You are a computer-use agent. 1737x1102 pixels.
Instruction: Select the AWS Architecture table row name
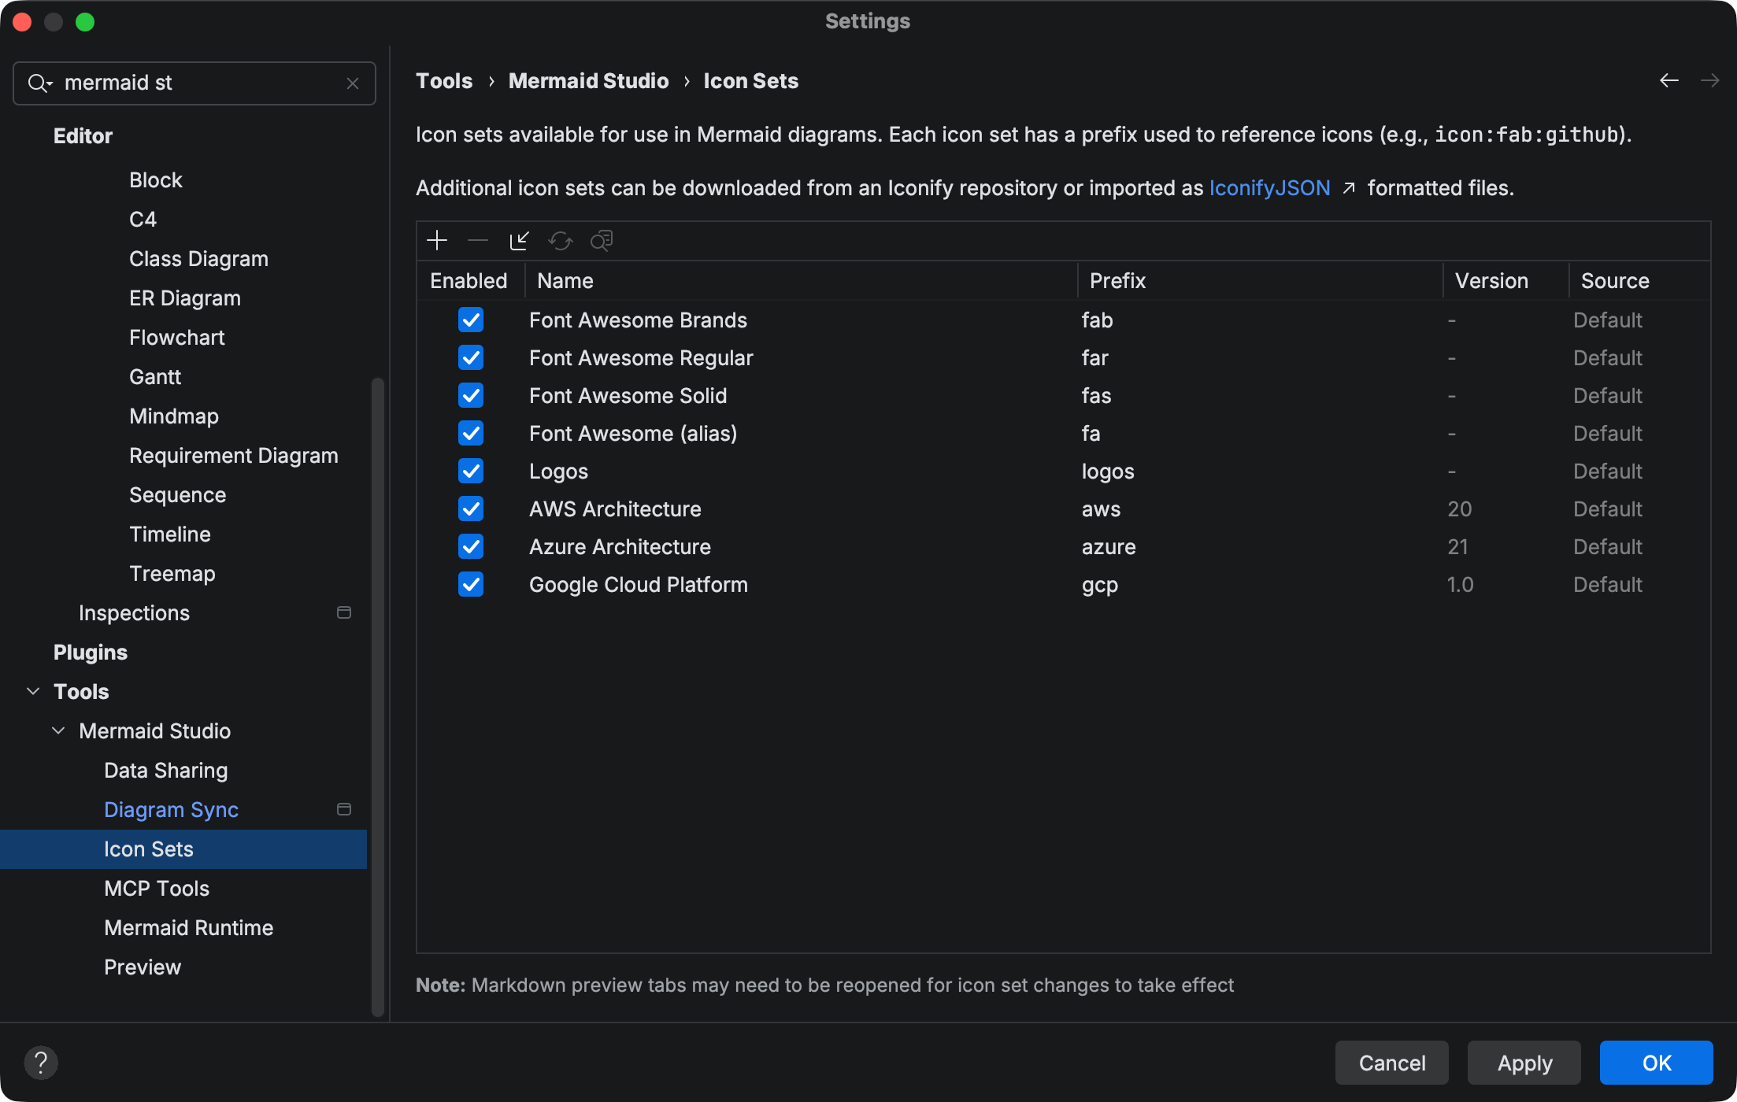coord(615,508)
